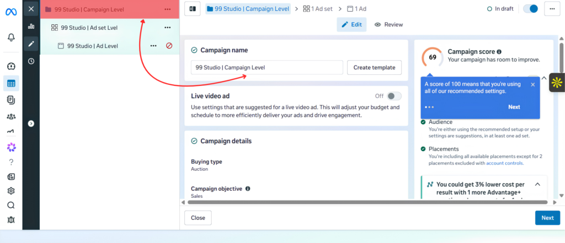Open the clock history icon
Image resolution: width=565 pixels, height=243 pixels.
tap(31, 61)
